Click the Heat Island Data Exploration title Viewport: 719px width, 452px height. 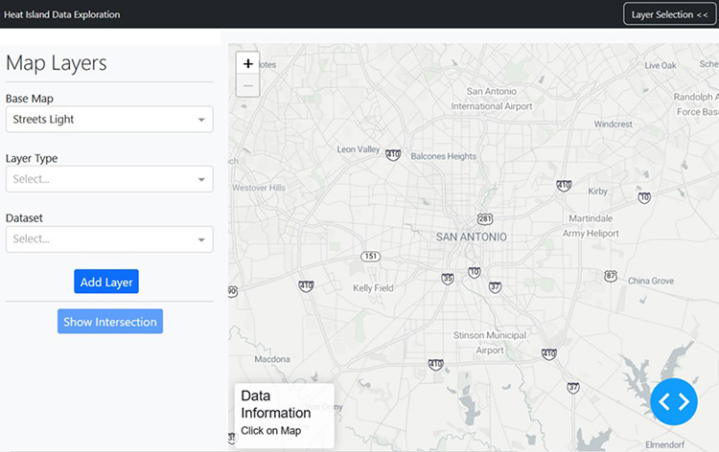click(x=62, y=14)
